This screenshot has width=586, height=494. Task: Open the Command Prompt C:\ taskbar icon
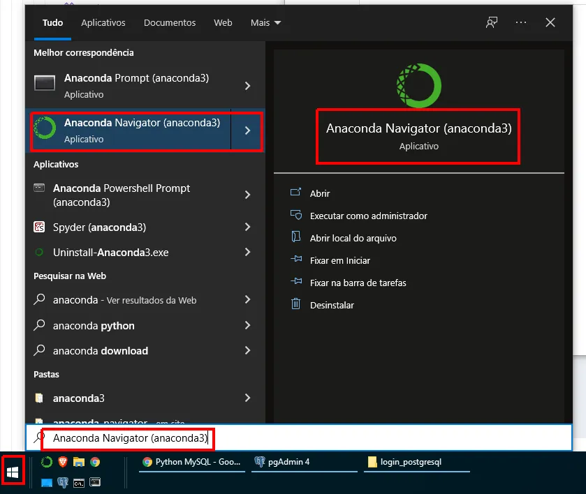79,483
